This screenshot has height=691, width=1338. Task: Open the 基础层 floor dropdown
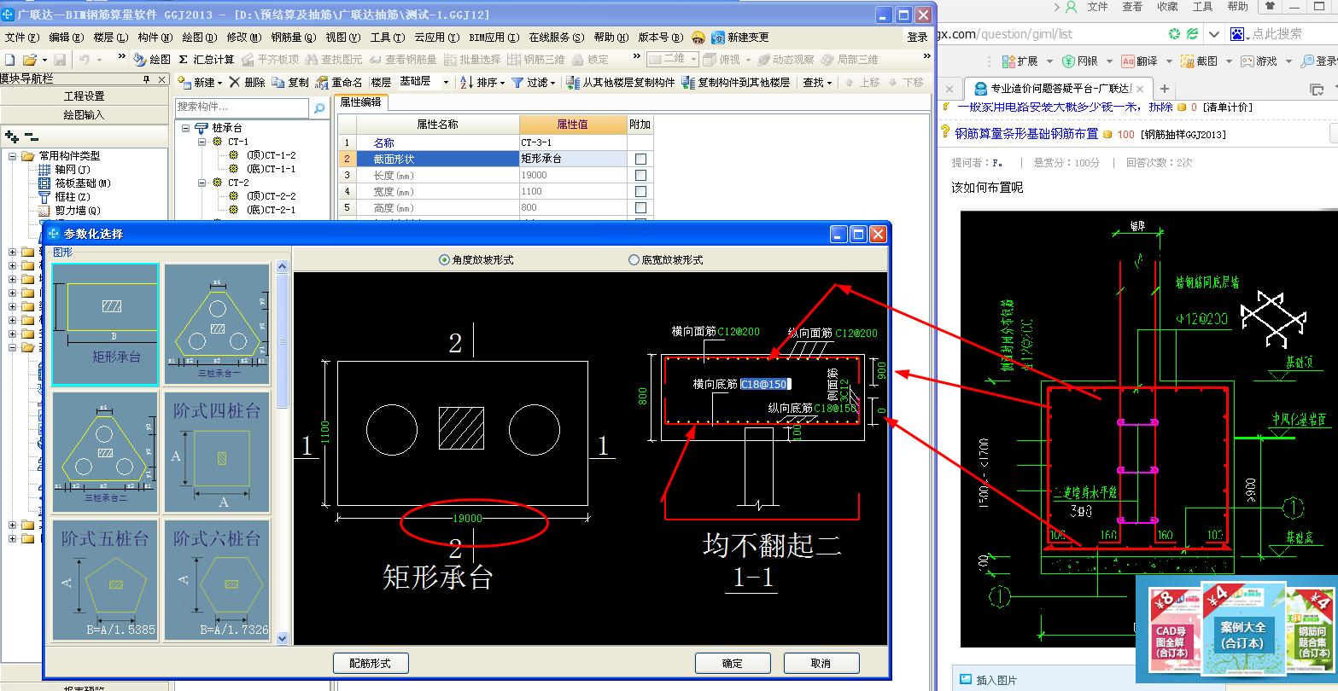(446, 83)
